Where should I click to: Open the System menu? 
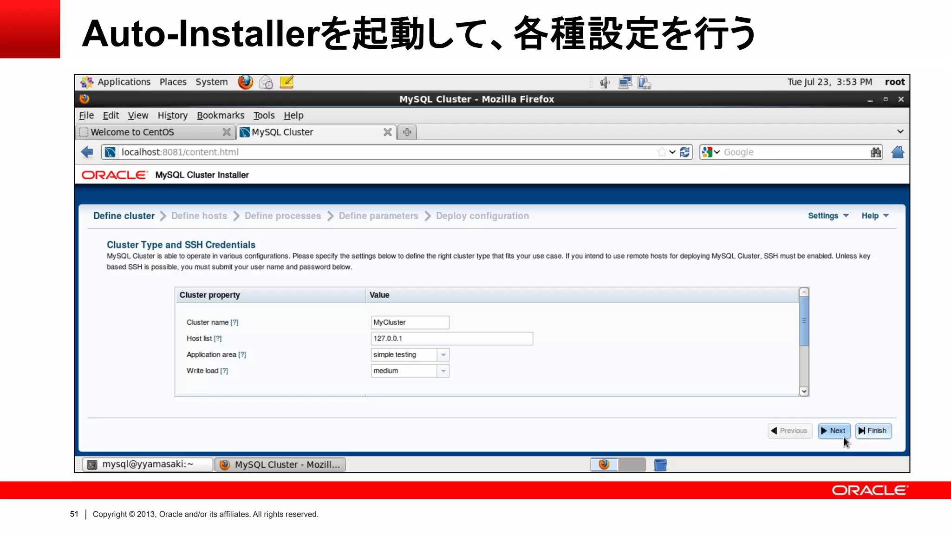(212, 82)
